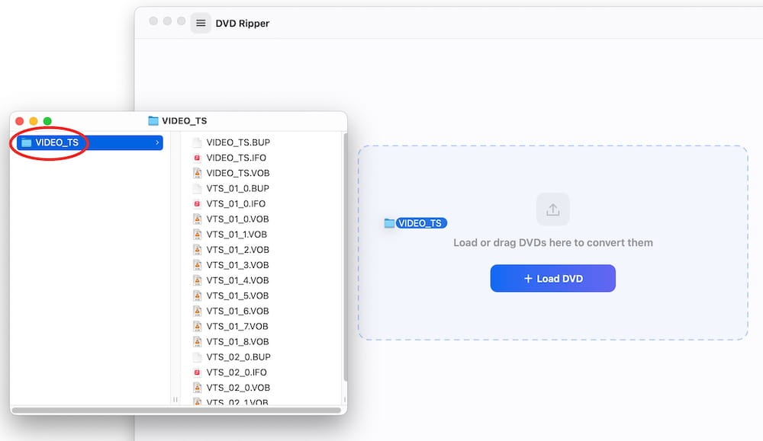Image resolution: width=763 pixels, height=441 pixels.
Task: Click the VLC icon next to VIDEO_TS.VOB
Action: click(197, 173)
